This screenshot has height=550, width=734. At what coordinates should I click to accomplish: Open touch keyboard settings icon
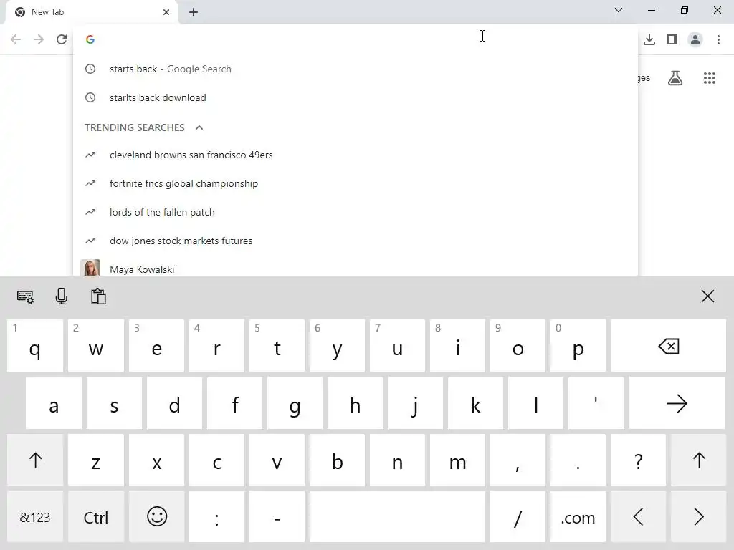pos(25,296)
